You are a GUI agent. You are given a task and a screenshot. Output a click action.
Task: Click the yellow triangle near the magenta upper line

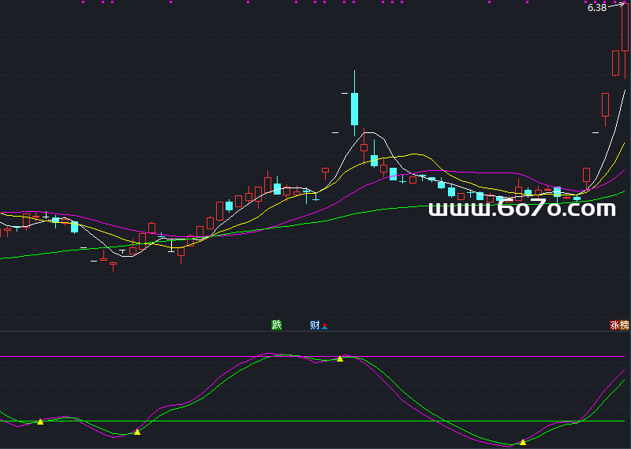click(x=340, y=358)
